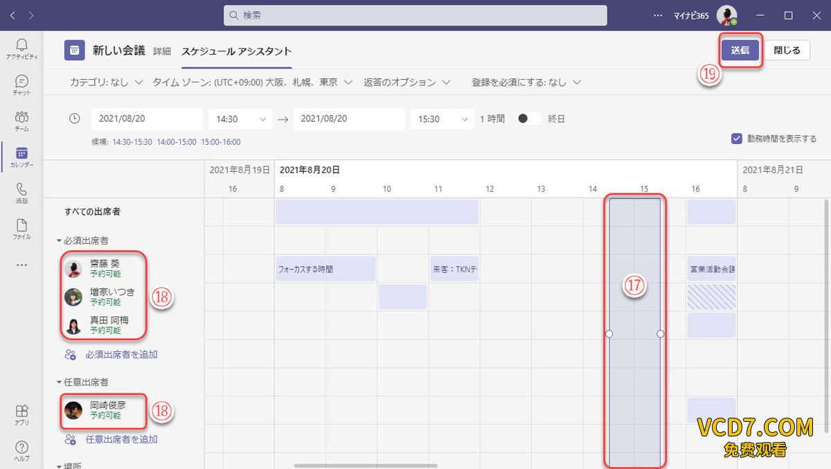831x469 pixels.
Task: Select the スケジュール アシスタント tab
Action: [236, 51]
